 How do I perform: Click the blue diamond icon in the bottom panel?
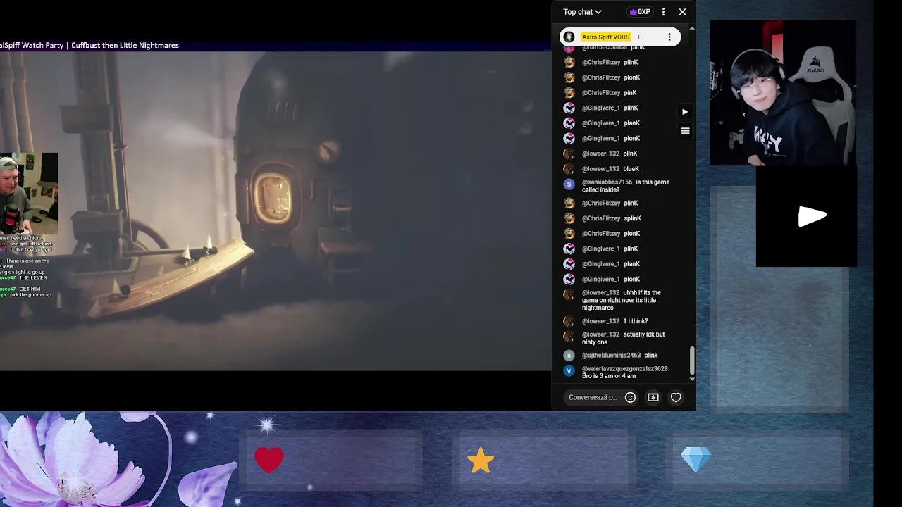tap(696, 461)
